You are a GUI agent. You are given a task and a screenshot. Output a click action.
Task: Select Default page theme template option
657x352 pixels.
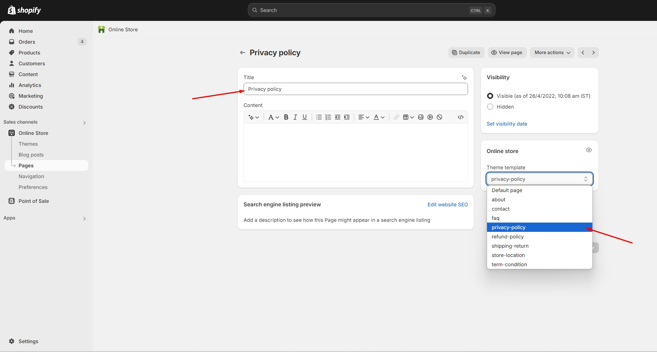pos(507,190)
